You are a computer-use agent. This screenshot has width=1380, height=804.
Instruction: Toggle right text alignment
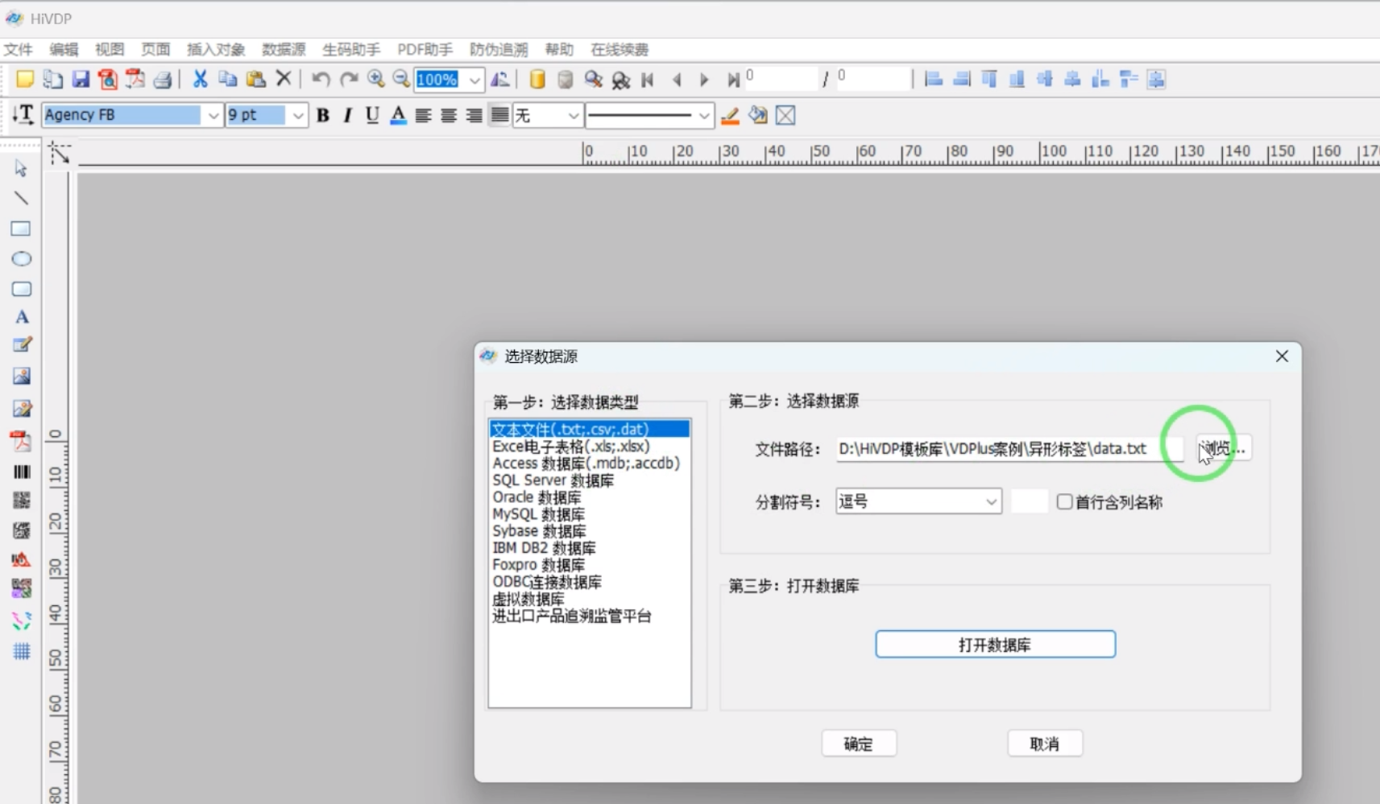pyautogui.click(x=475, y=116)
